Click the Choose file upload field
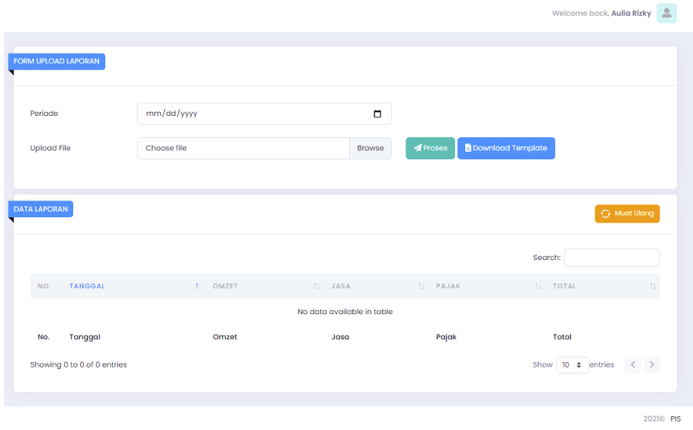Screen dimensions: 693x430 [243, 148]
